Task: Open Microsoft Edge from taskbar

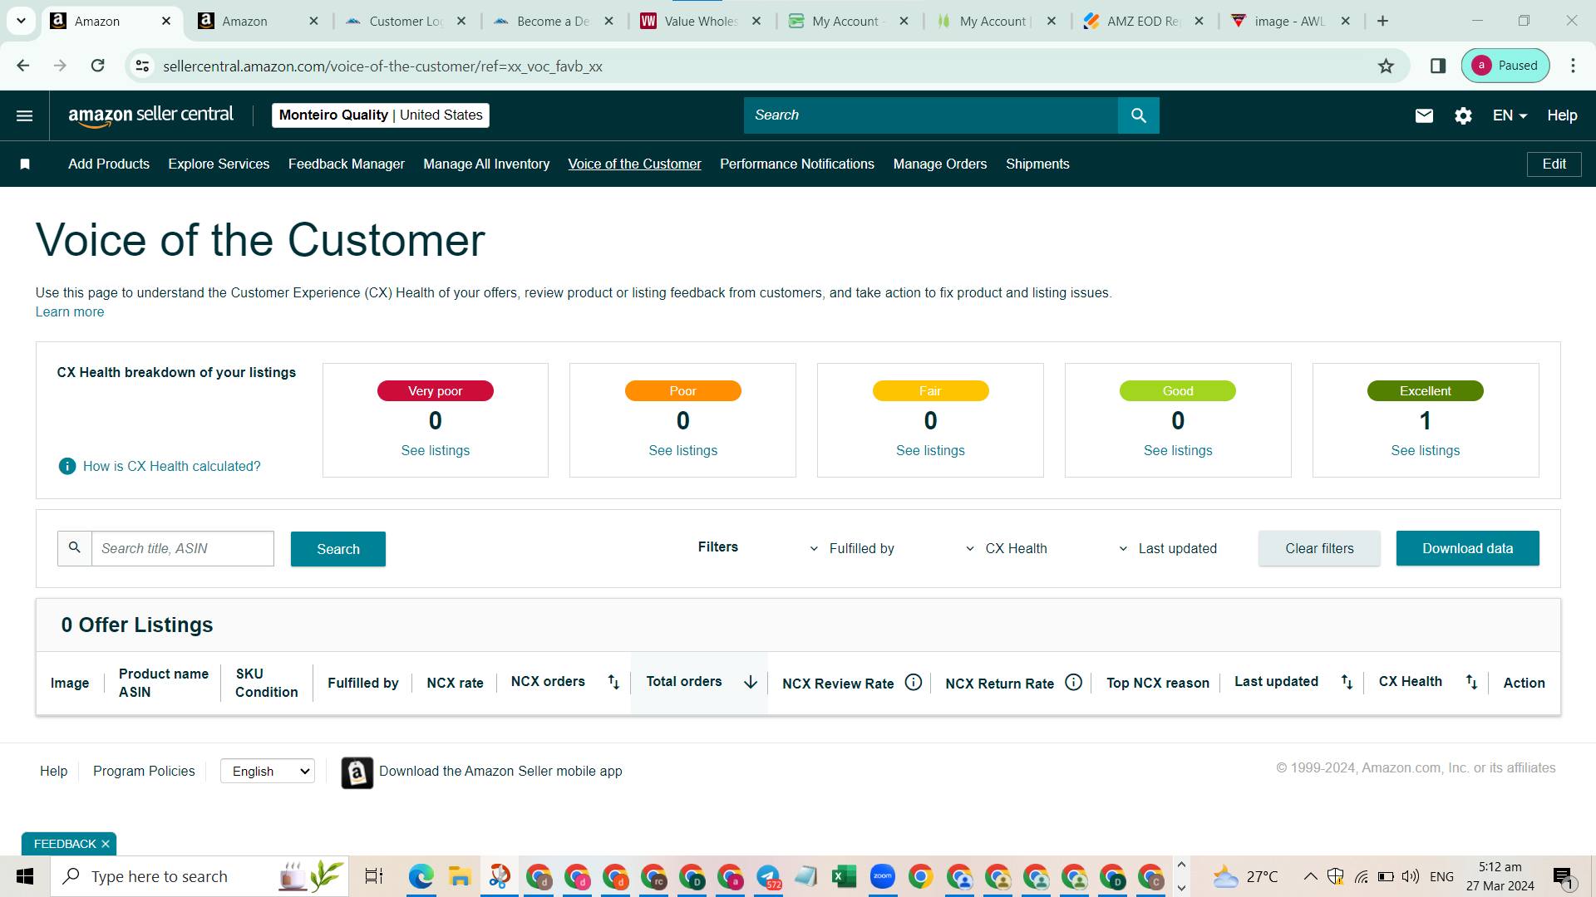Action: pos(421,876)
